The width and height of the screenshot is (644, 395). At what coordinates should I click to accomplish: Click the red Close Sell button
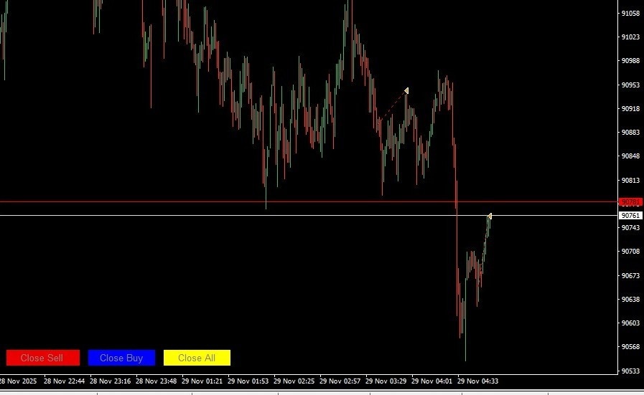[x=42, y=358]
